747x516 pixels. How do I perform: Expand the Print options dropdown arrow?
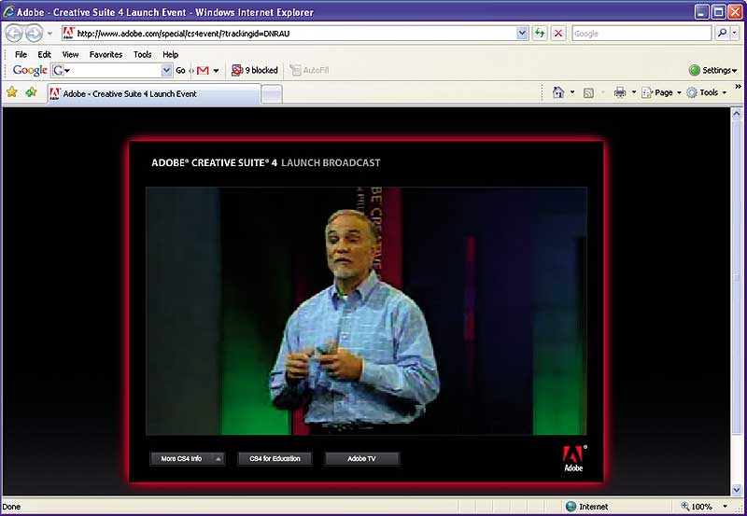click(634, 92)
